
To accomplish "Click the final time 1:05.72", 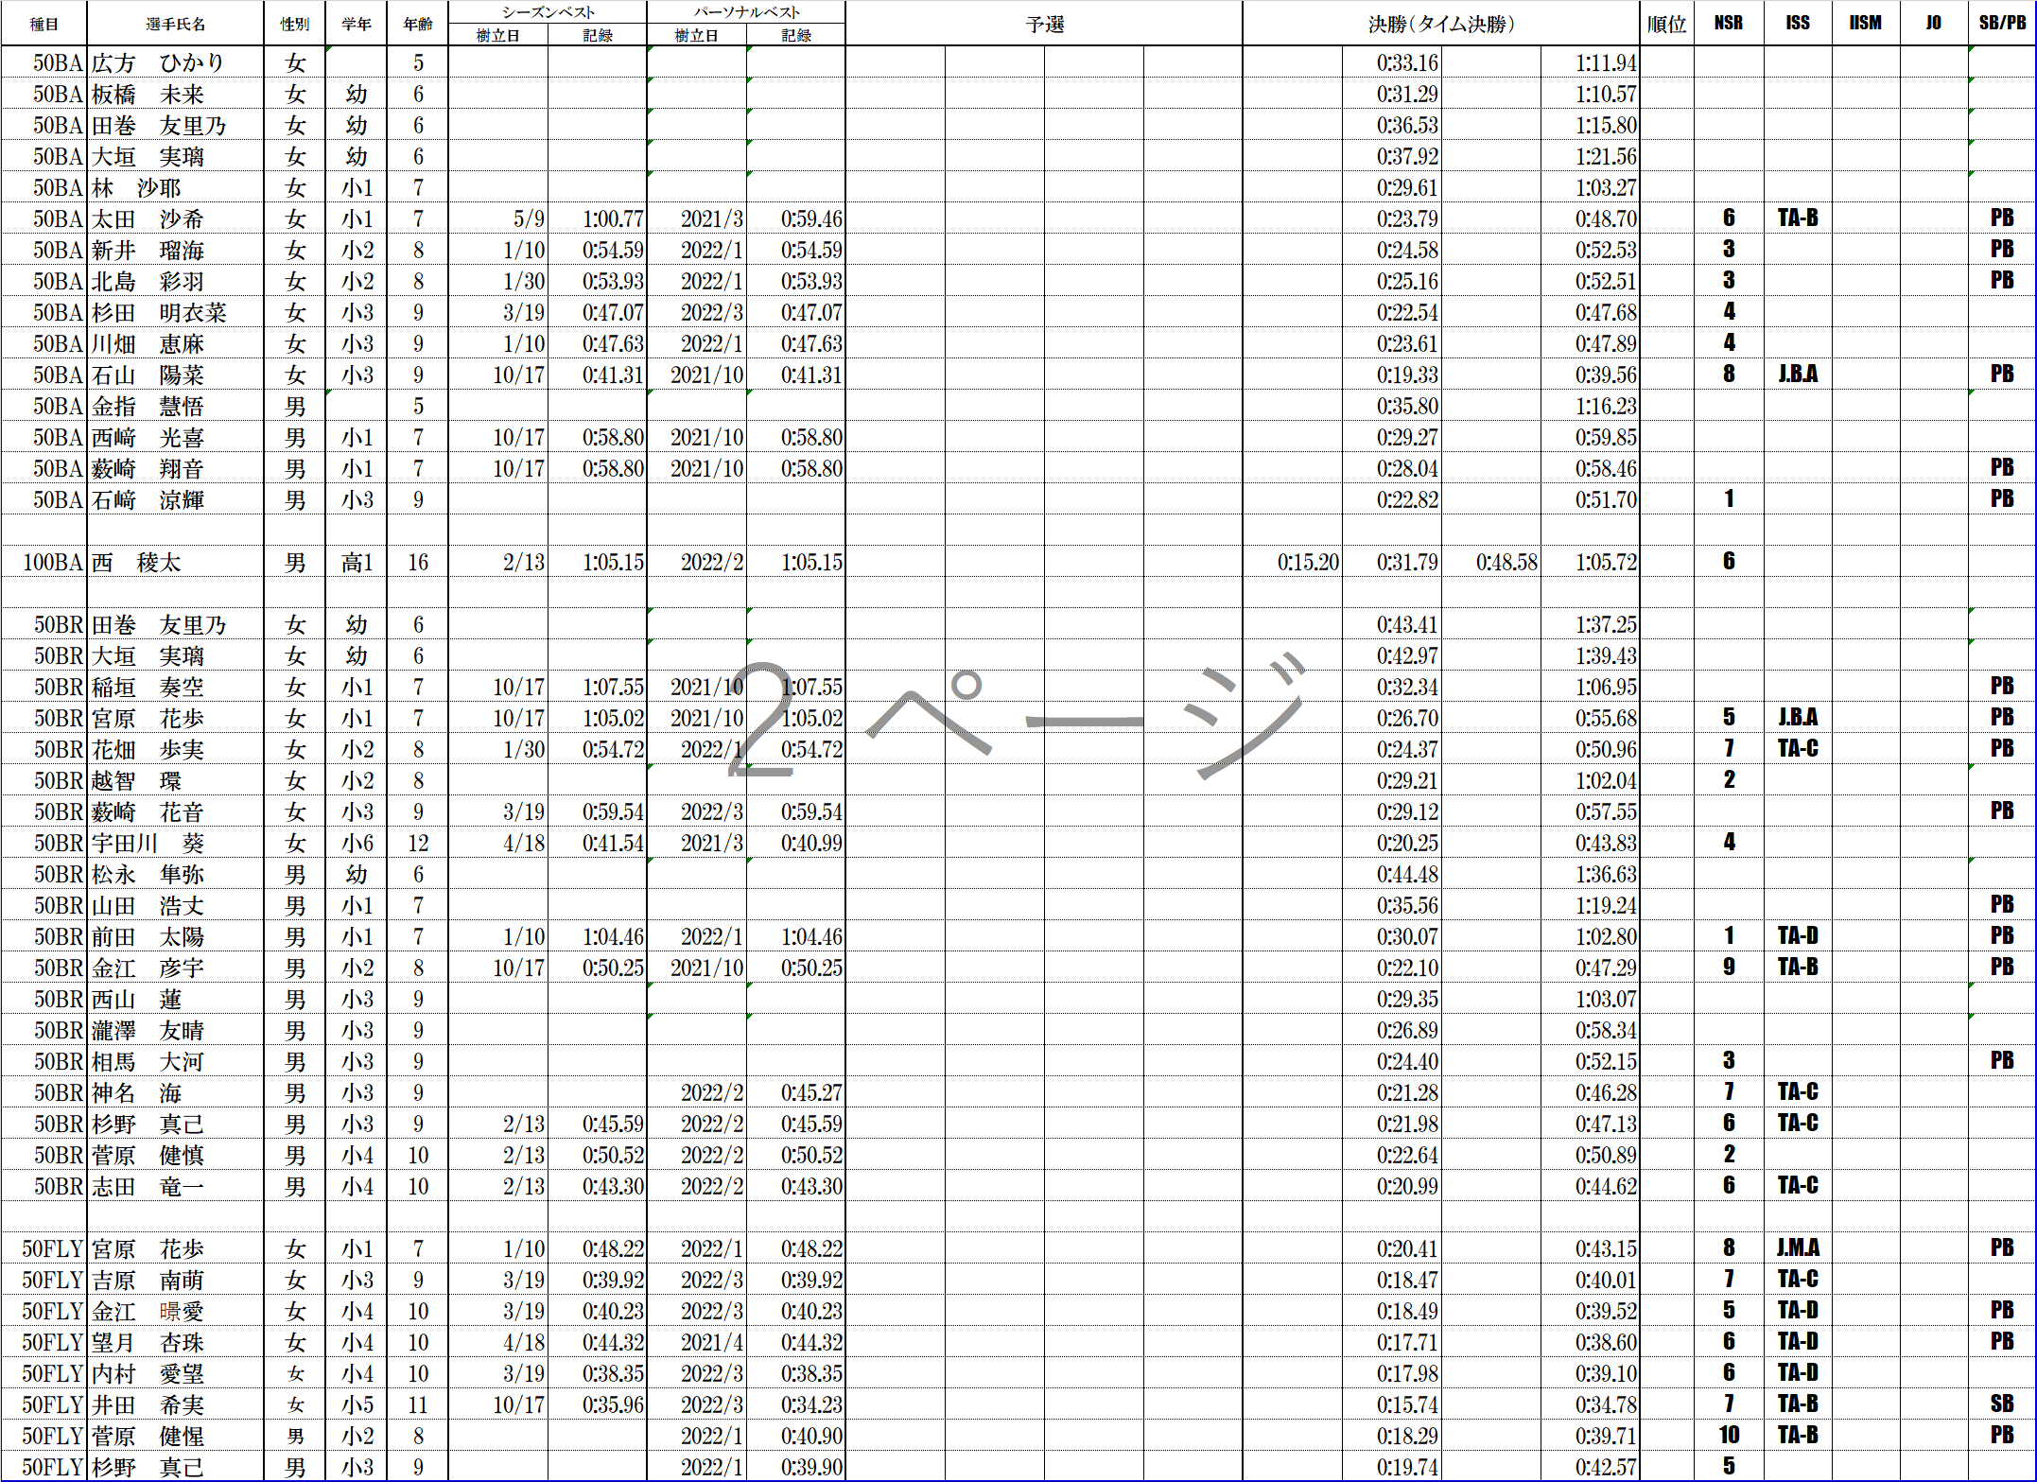I will click(1591, 562).
